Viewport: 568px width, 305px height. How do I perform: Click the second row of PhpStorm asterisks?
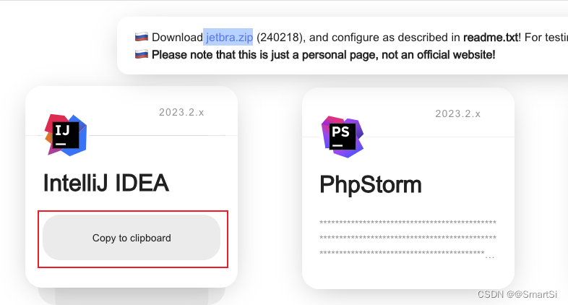408,238
